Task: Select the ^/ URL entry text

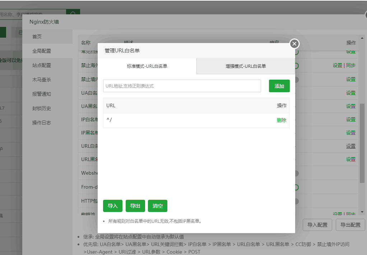Action: [109, 120]
